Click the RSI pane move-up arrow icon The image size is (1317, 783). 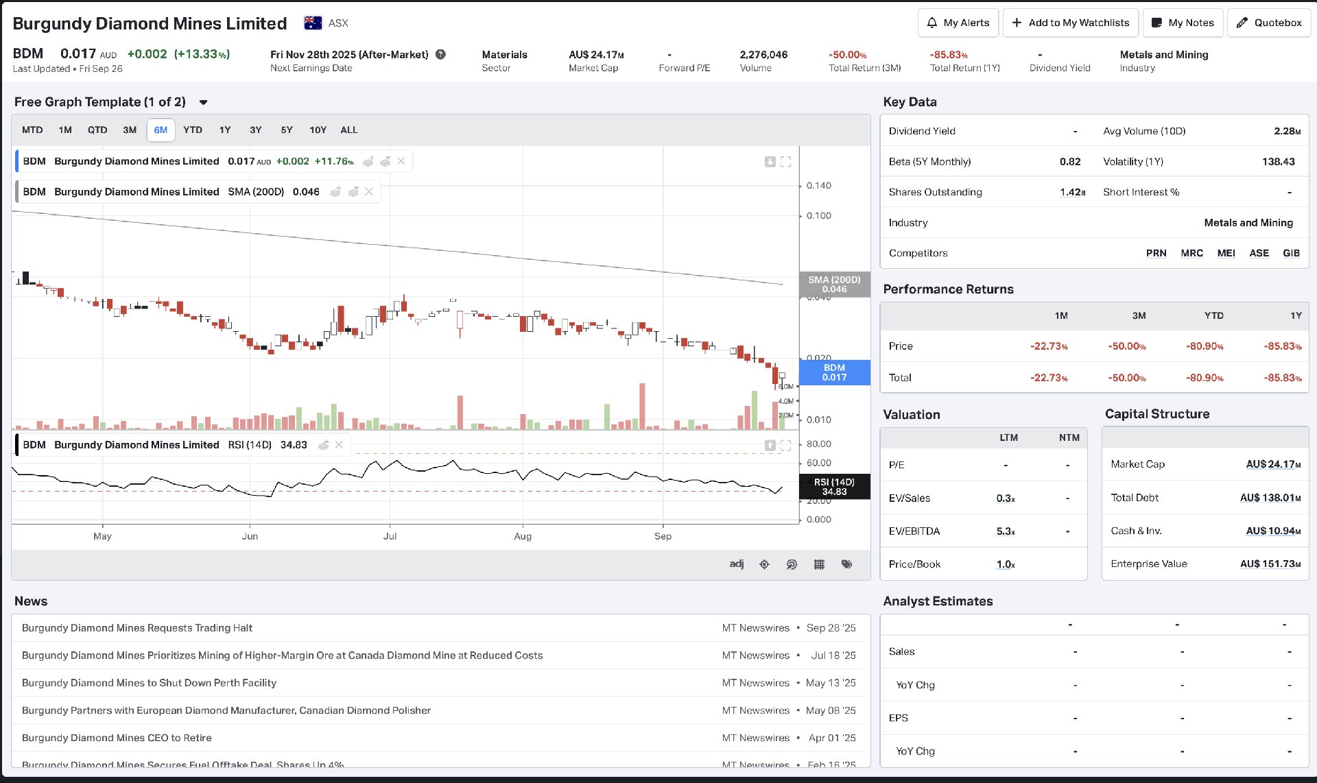click(770, 446)
